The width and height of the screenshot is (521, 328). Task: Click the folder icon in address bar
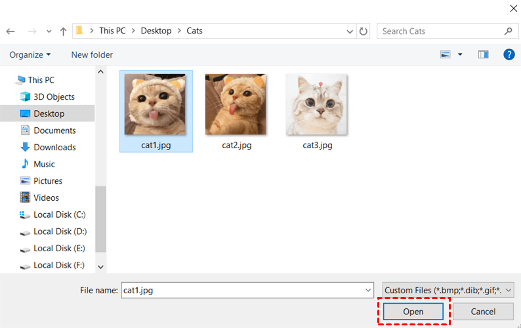[x=79, y=31]
